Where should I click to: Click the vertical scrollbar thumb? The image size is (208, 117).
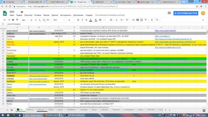(207, 32)
